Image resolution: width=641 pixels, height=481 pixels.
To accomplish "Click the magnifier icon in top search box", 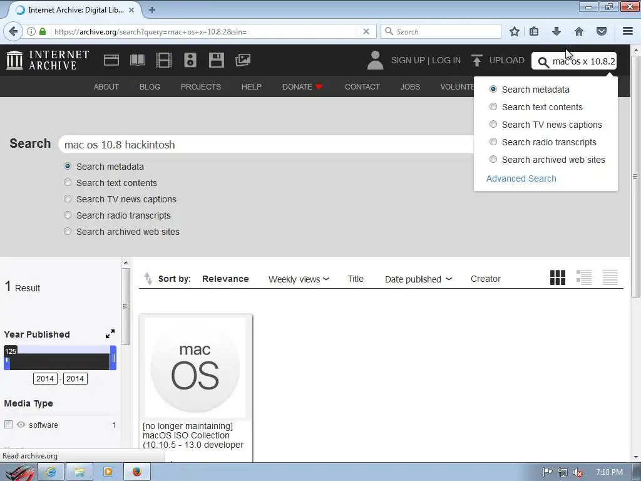I will click(x=543, y=62).
